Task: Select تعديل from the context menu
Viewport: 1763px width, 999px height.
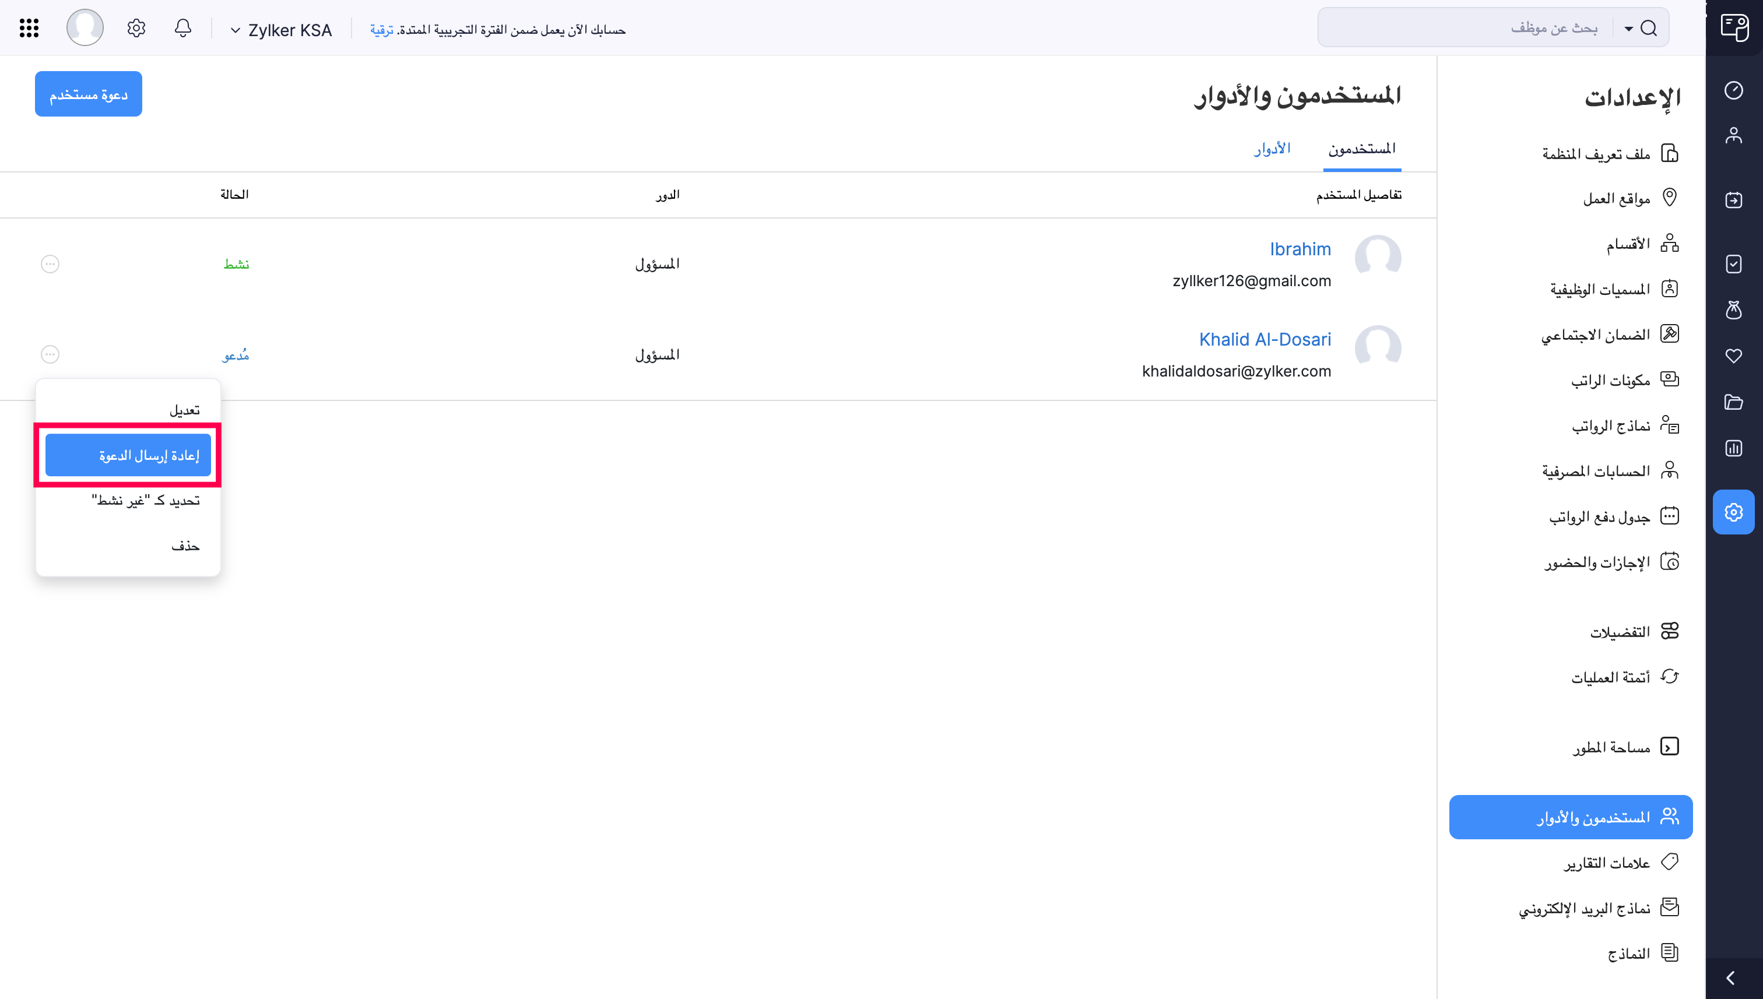Action: [185, 409]
